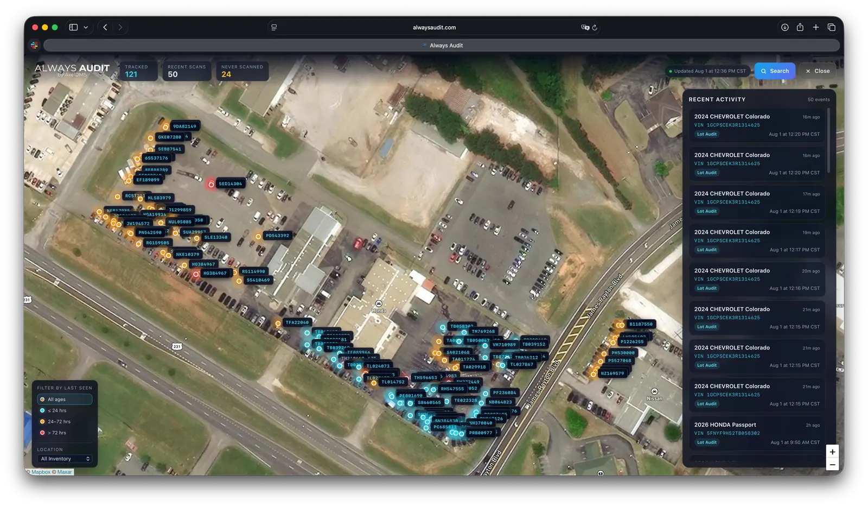Click the NZ169579 map marker

click(593, 374)
